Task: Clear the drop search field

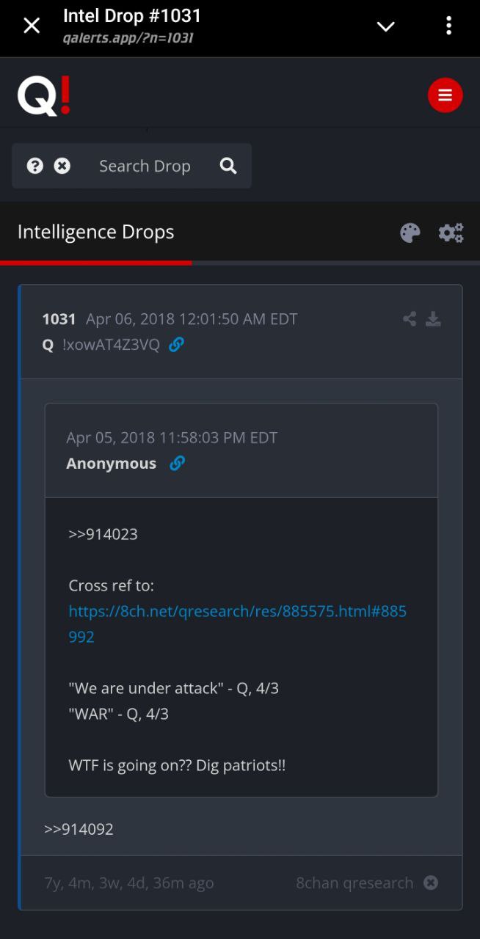Action: pos(62,166)
